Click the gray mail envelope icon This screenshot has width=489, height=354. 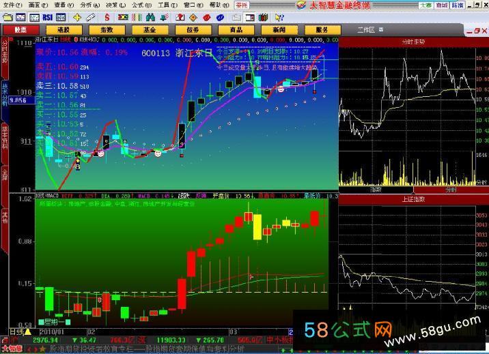coord(236,18)
